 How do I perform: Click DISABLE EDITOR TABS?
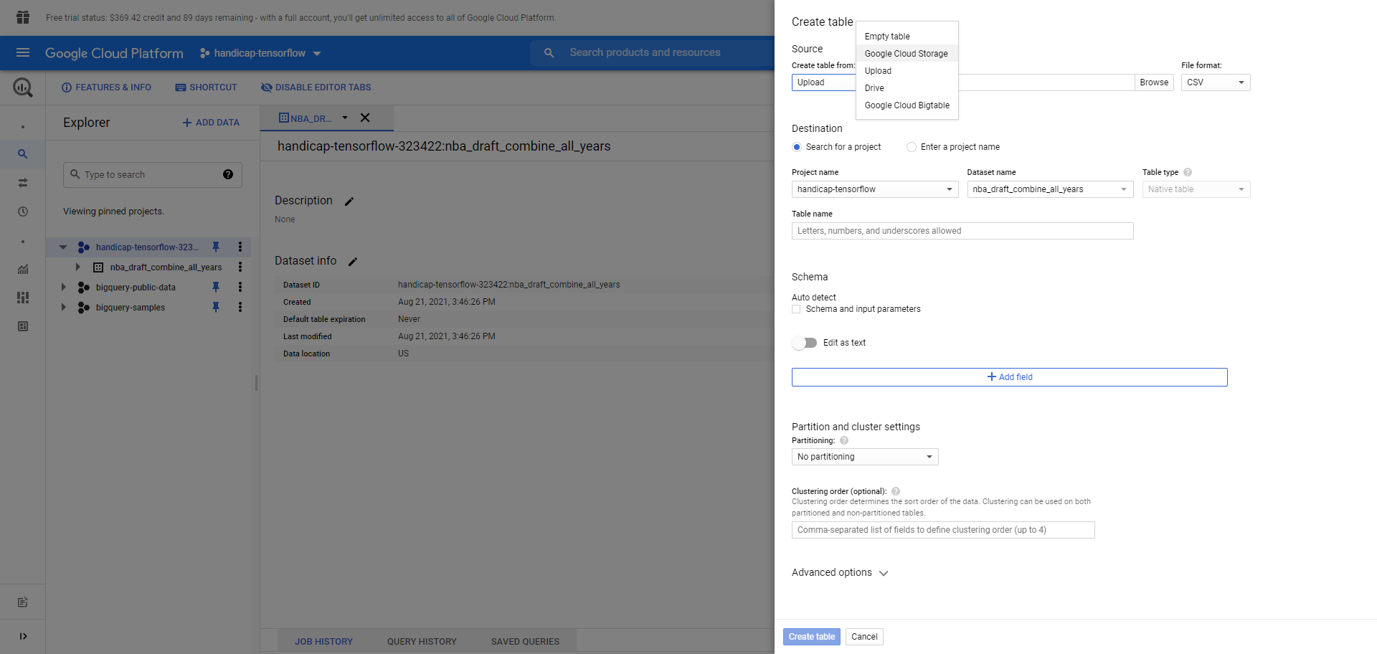(x=316, y=87)
